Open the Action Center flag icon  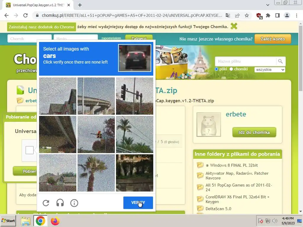260,221
